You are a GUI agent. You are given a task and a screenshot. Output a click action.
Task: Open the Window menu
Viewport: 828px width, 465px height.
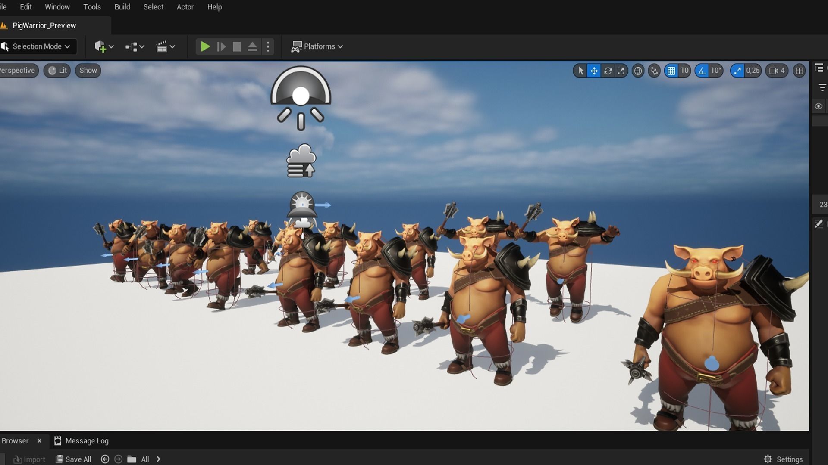[x=57, y=7]
